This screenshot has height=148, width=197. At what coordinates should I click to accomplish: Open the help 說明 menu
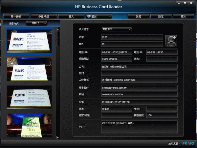(x=138, y=16)
